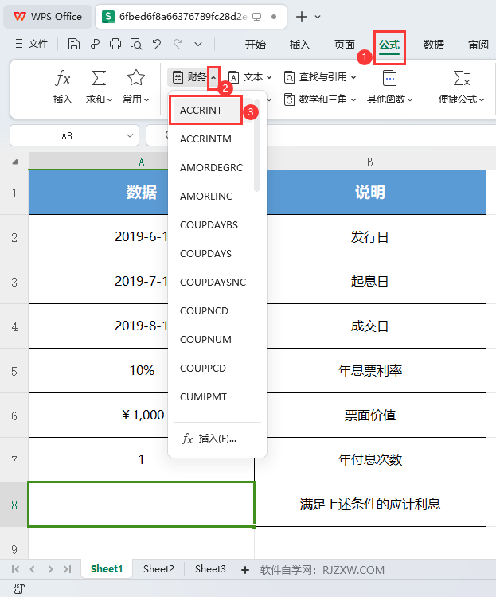Collapse the 财务 dropdown arrow

[x=213, y=77]
